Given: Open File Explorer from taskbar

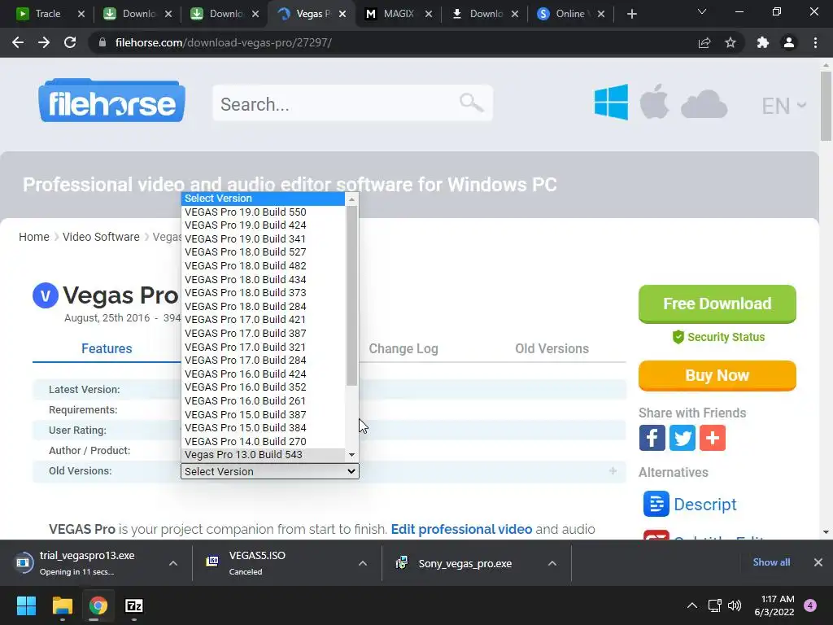Looking at the screenshot, I should point(62,605).
